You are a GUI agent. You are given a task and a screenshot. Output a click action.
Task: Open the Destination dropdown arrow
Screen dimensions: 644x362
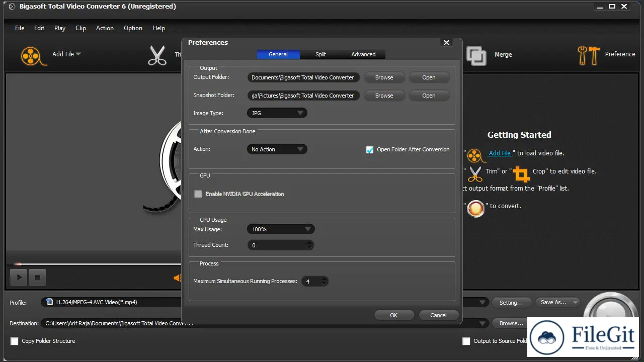(482, 324)
